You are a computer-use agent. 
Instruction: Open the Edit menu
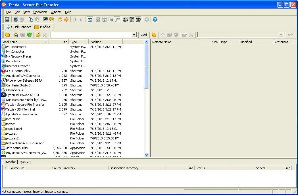(17, 12)
